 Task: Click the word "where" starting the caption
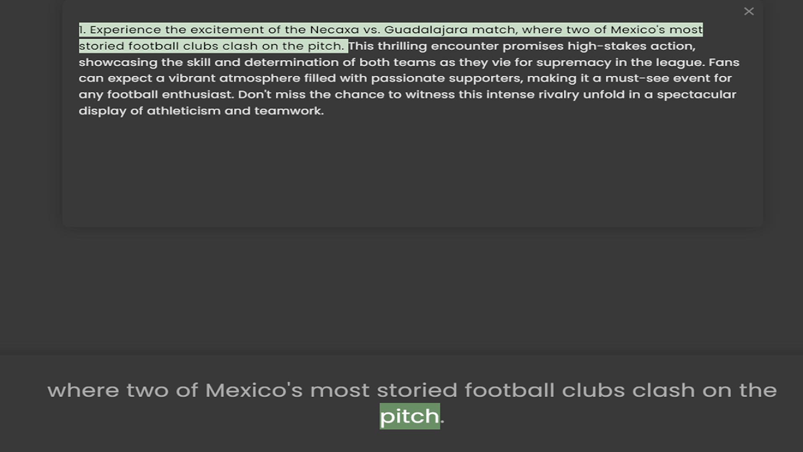tap(83, 390)
